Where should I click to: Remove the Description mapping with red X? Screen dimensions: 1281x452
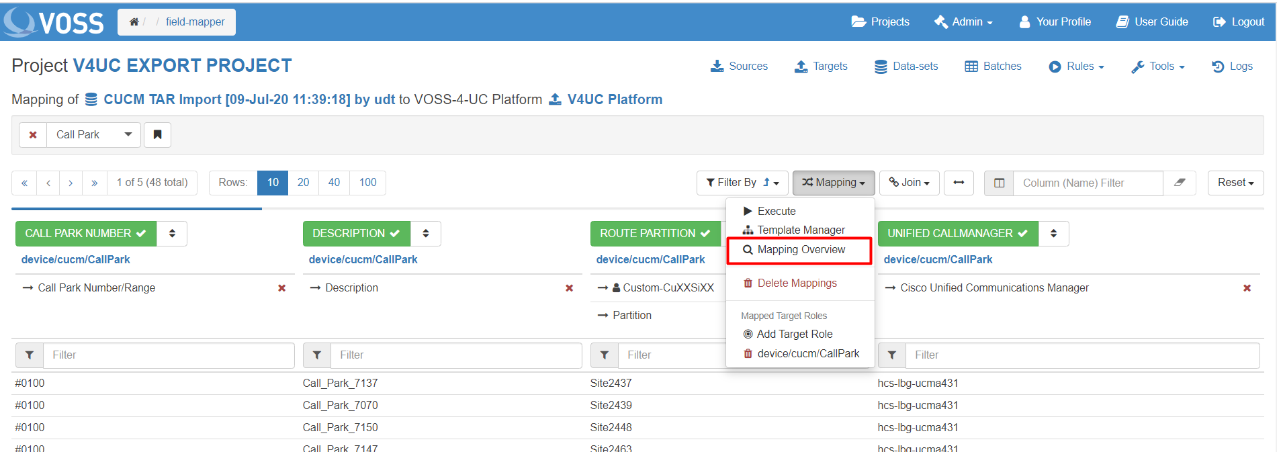click(x=569, y=288)
